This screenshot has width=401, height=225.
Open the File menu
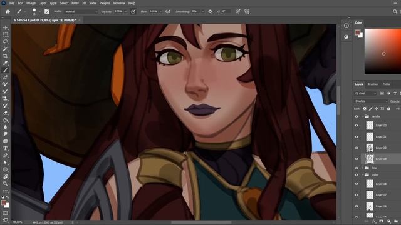click(x=12, y=3)
